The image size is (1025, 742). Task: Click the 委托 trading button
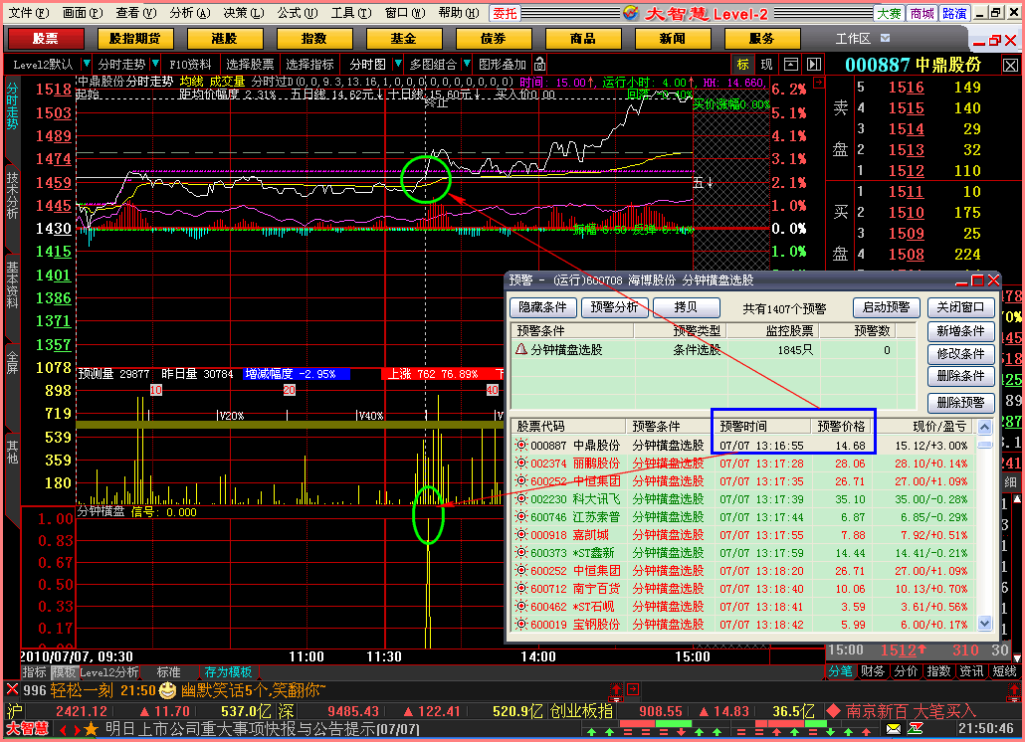(x=505, y=13)
